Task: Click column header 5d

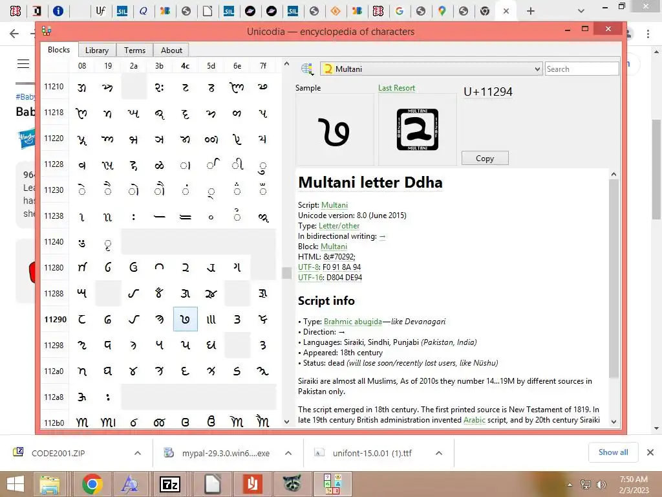Action: click(x=211, y=66)
